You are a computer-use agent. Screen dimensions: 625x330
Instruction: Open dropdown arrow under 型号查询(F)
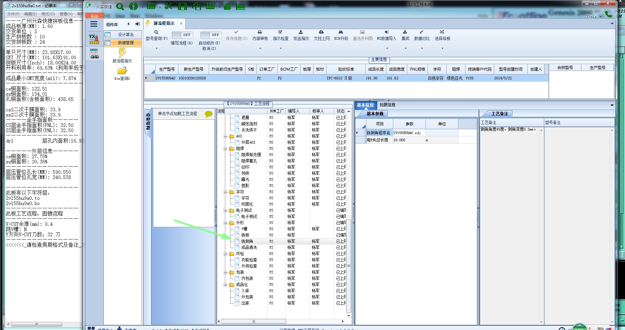click(157, 48)
